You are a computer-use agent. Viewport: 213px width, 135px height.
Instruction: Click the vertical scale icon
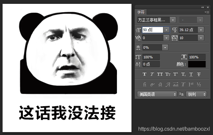click(x=138, y=57)
